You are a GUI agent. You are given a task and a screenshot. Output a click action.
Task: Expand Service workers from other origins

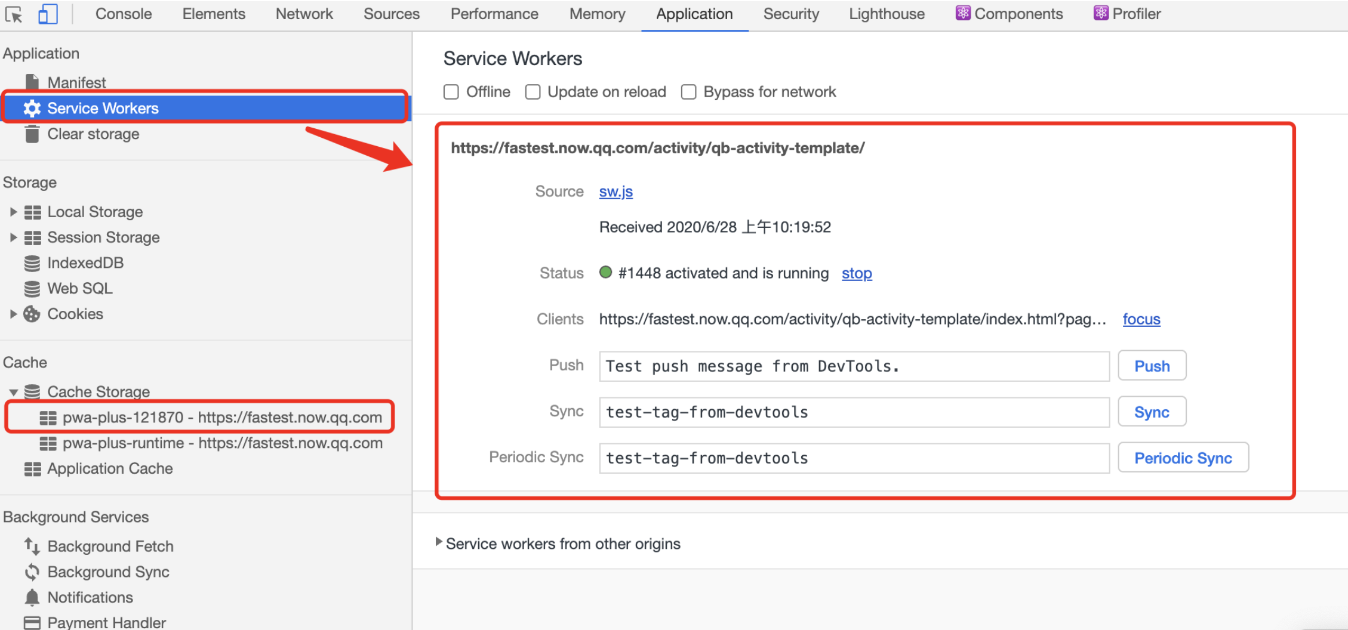click(439, 542)
